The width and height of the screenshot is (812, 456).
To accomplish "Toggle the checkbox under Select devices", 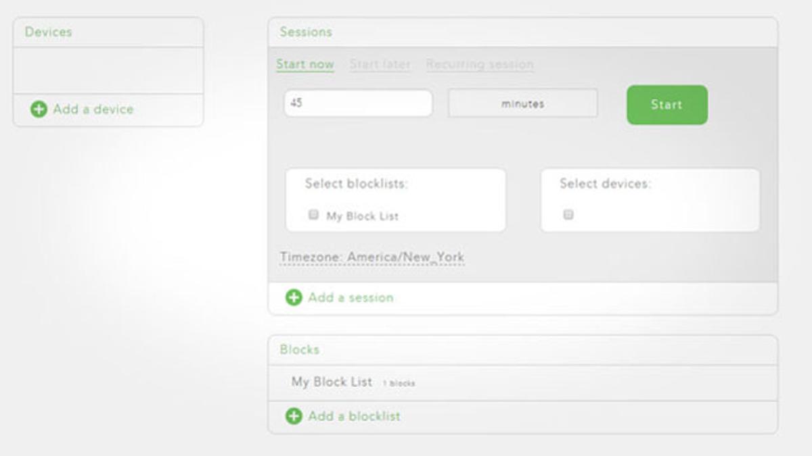I will click(568, 215).
